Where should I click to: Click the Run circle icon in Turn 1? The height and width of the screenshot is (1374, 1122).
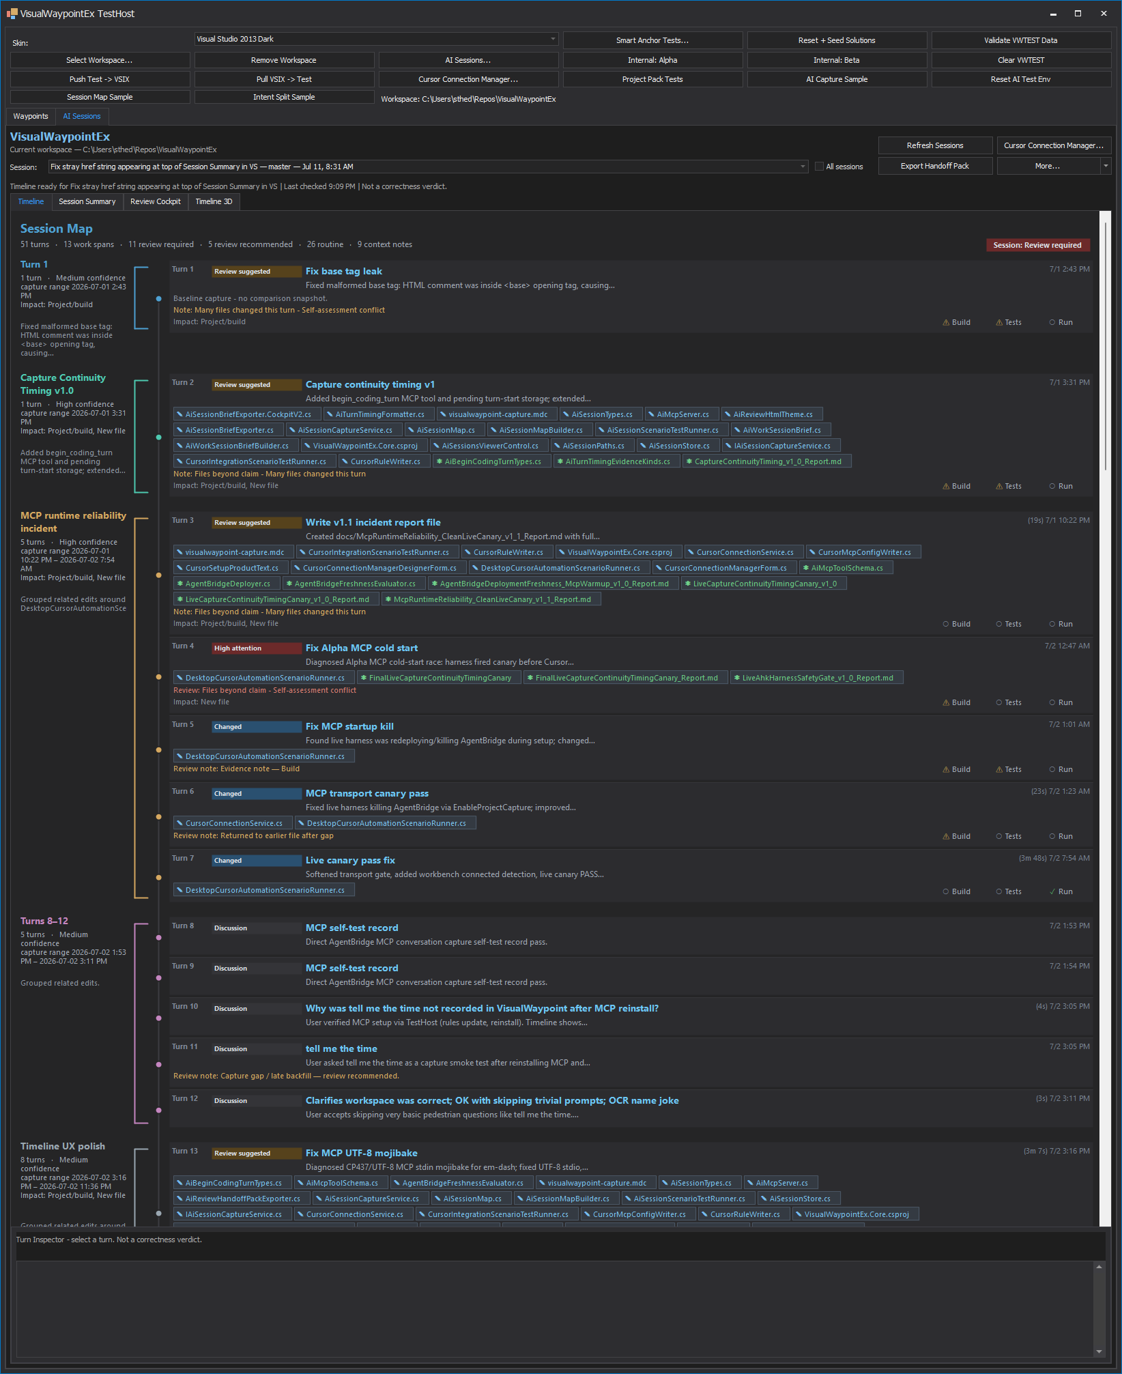click(1052, 322)
